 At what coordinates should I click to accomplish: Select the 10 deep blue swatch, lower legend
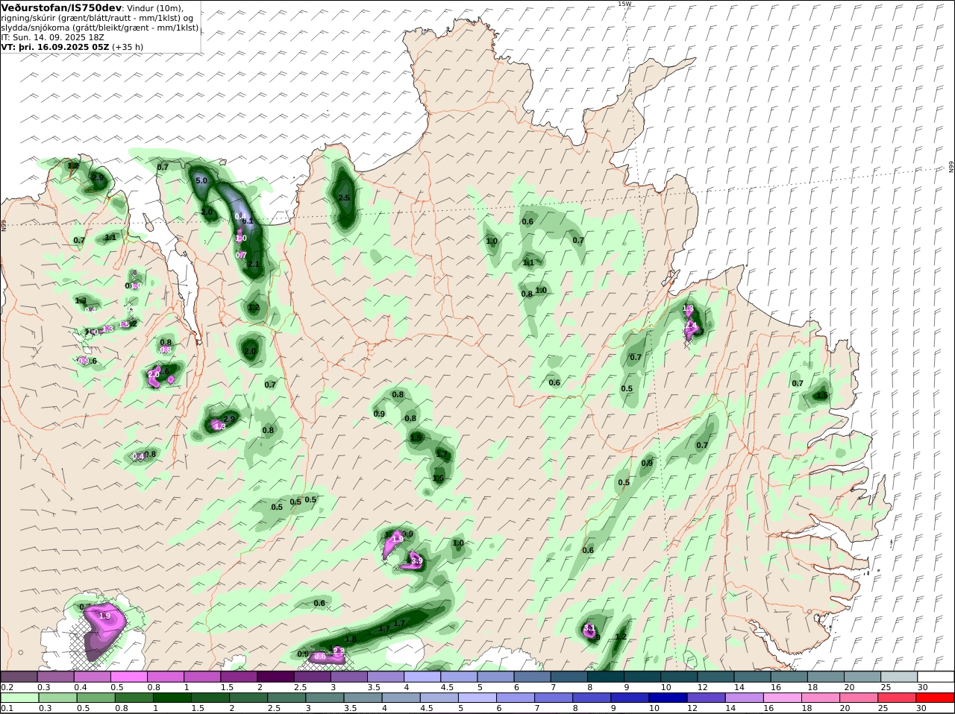pyautogui.click(x=668, y=698)
